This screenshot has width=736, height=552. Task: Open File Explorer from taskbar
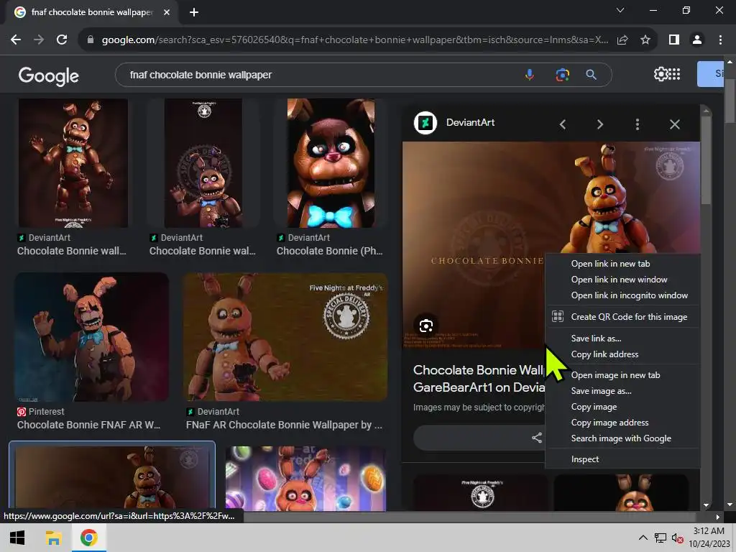click(x=53, y=538)
